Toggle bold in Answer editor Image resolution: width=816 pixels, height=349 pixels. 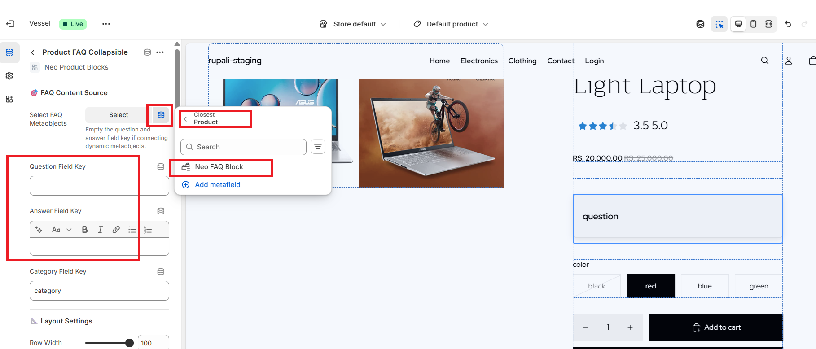(x=84, y=230)
